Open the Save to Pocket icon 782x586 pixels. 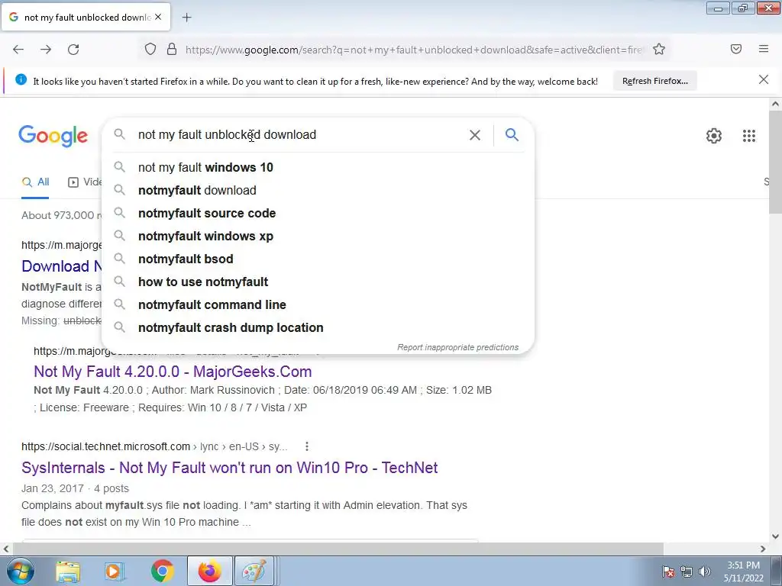pyautogui.click(x=736, y=49)
